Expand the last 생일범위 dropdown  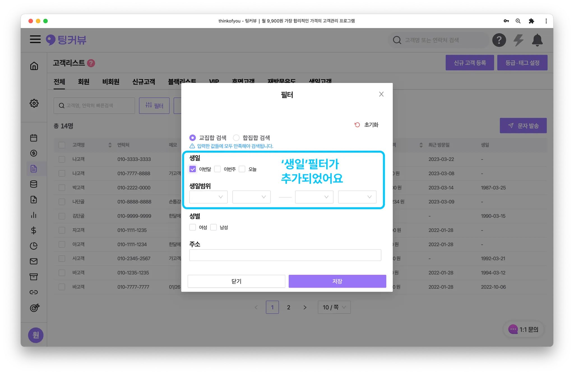pos(357,197)
